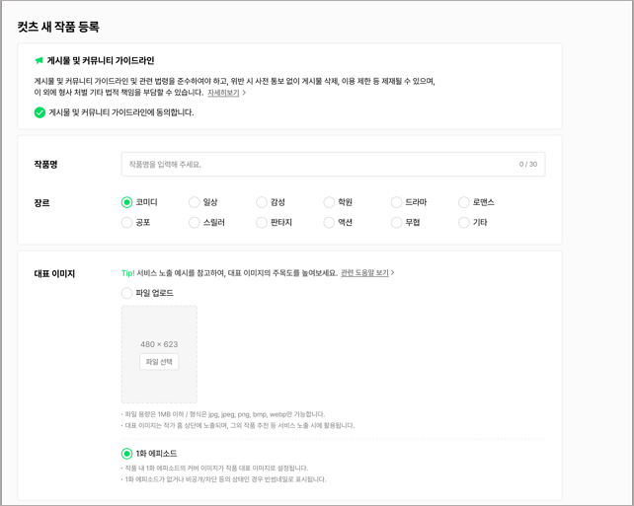Toggle the green guideline agreement checkmark

pyautogui.click(x=40, y=112)
